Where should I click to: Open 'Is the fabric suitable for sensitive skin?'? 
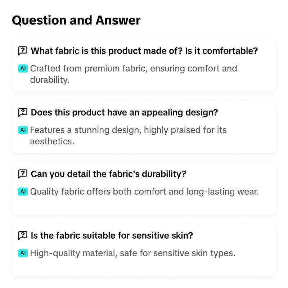(x=112, y=235)
